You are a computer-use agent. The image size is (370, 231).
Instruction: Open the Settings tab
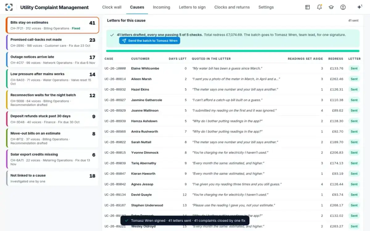[x=266, y=7]
